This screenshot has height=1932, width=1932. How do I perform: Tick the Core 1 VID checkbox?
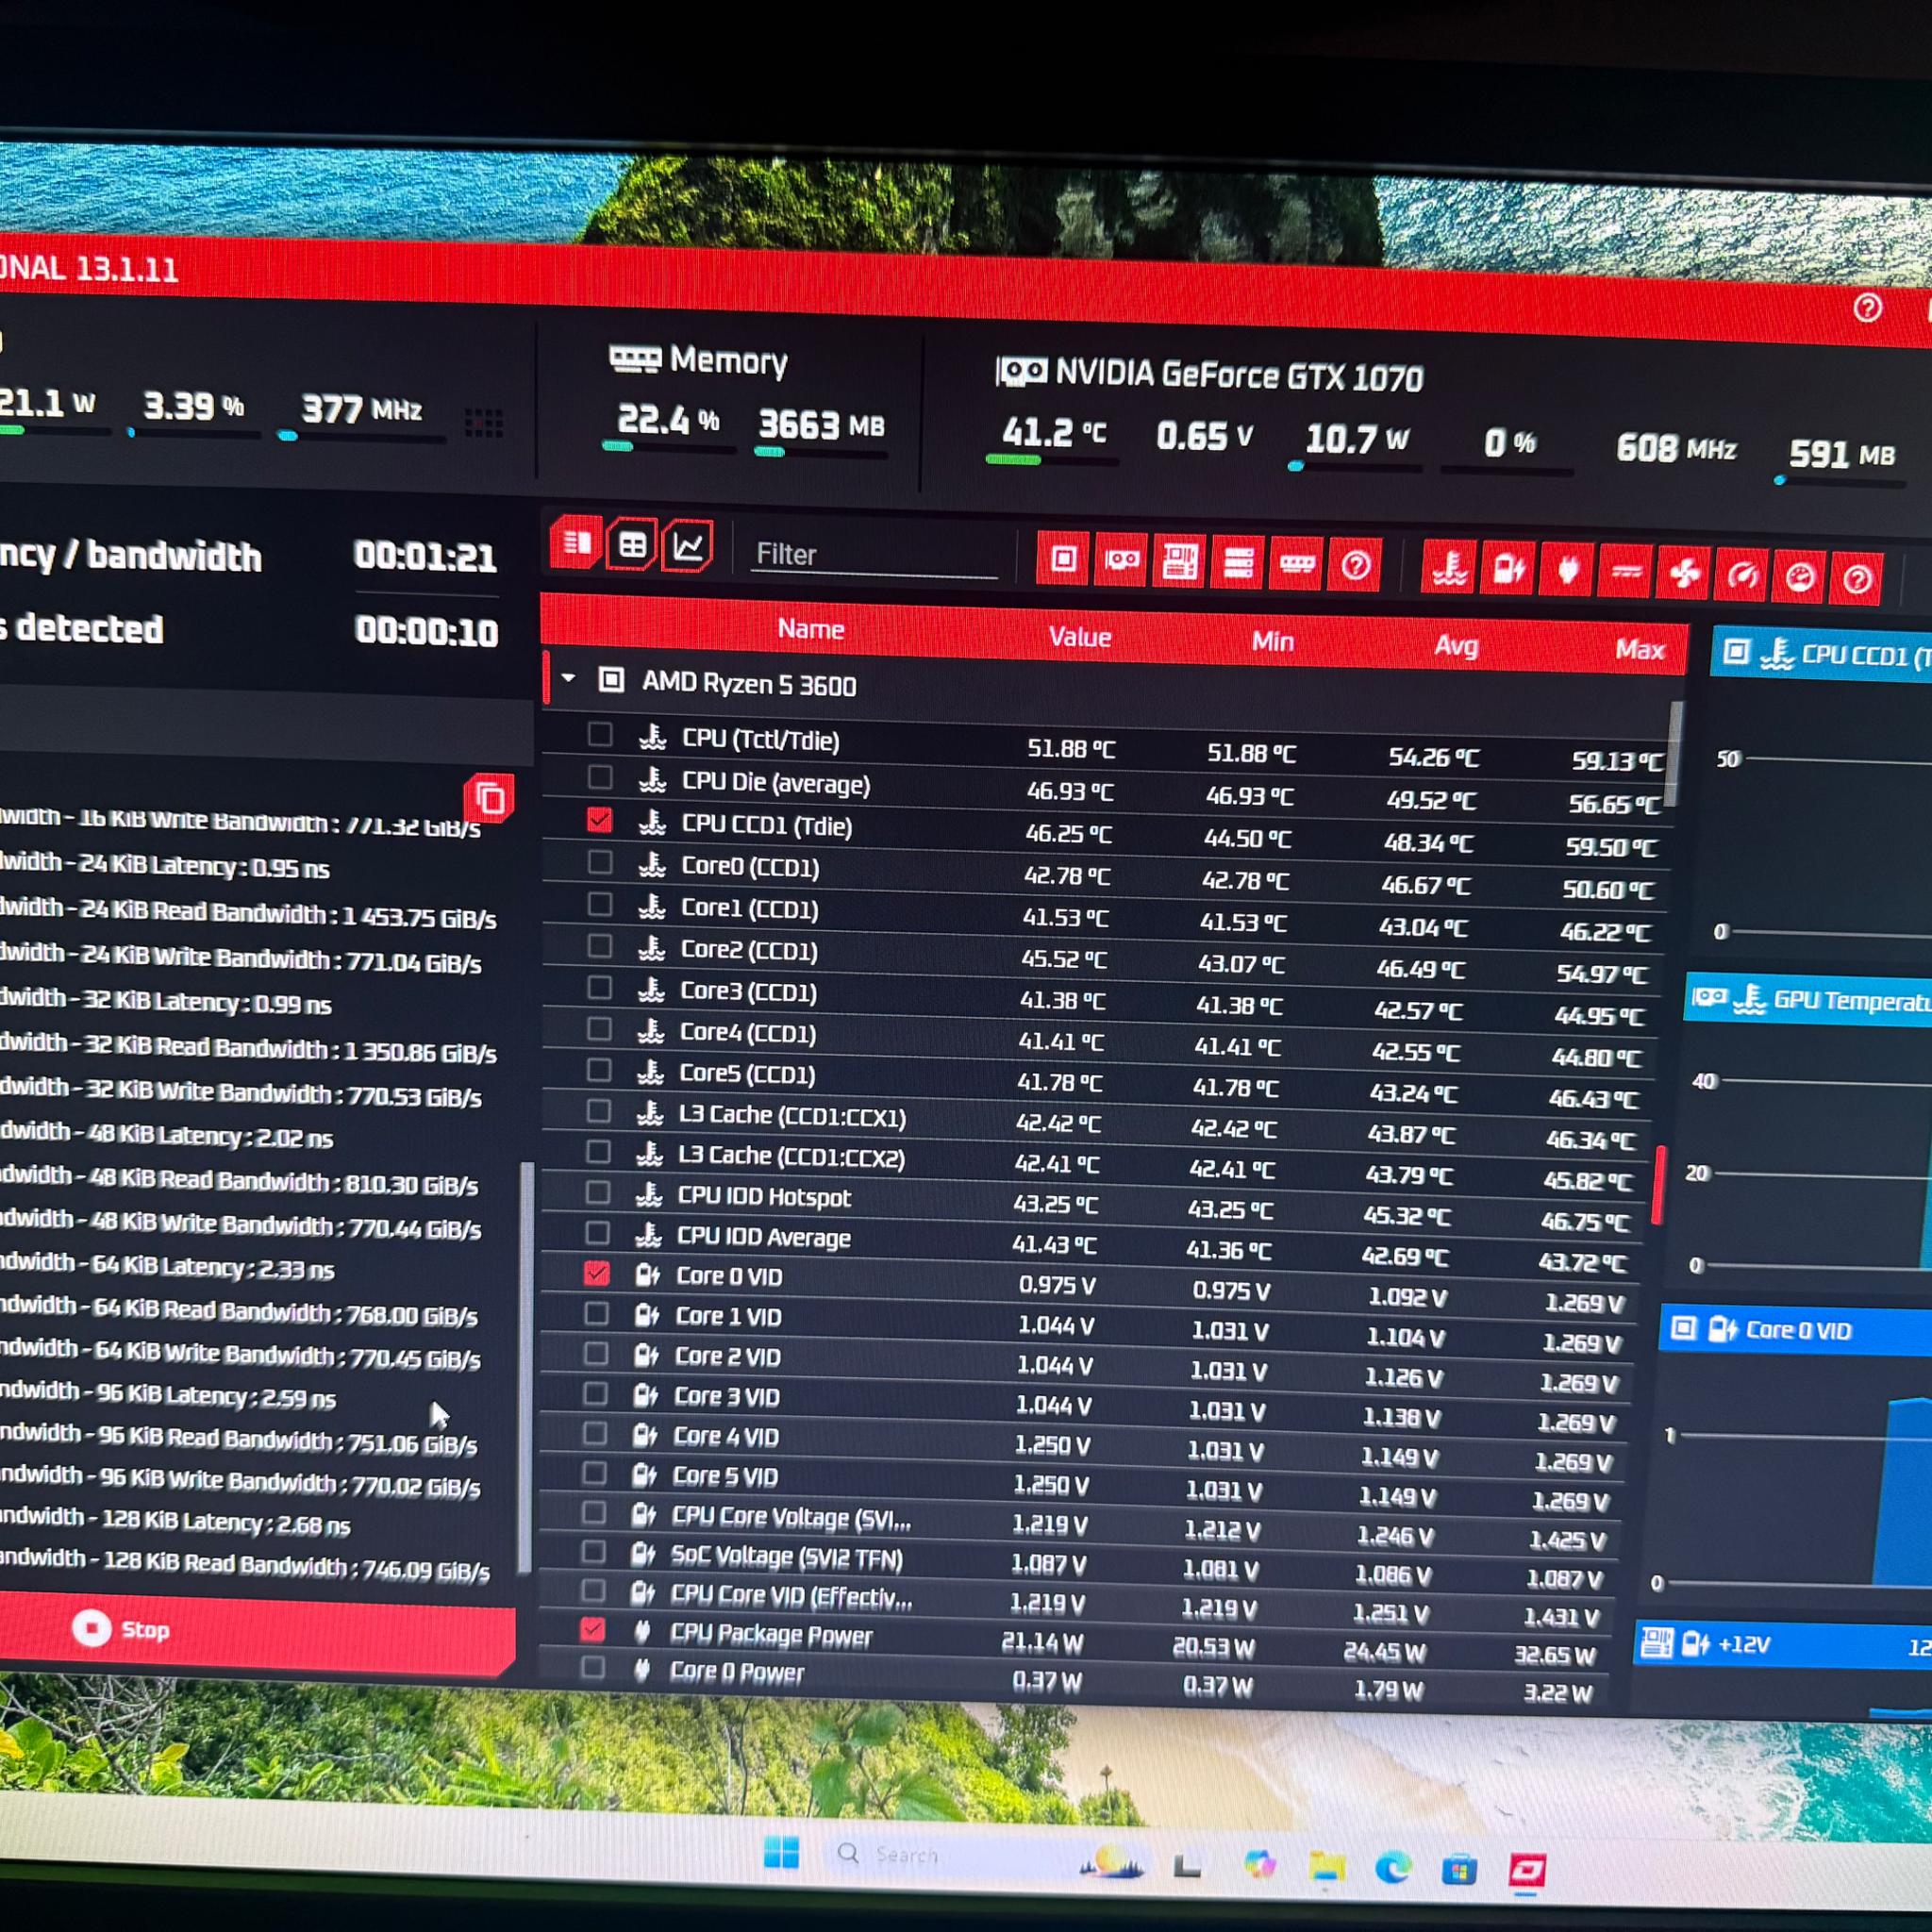[x=596, y=1313]
